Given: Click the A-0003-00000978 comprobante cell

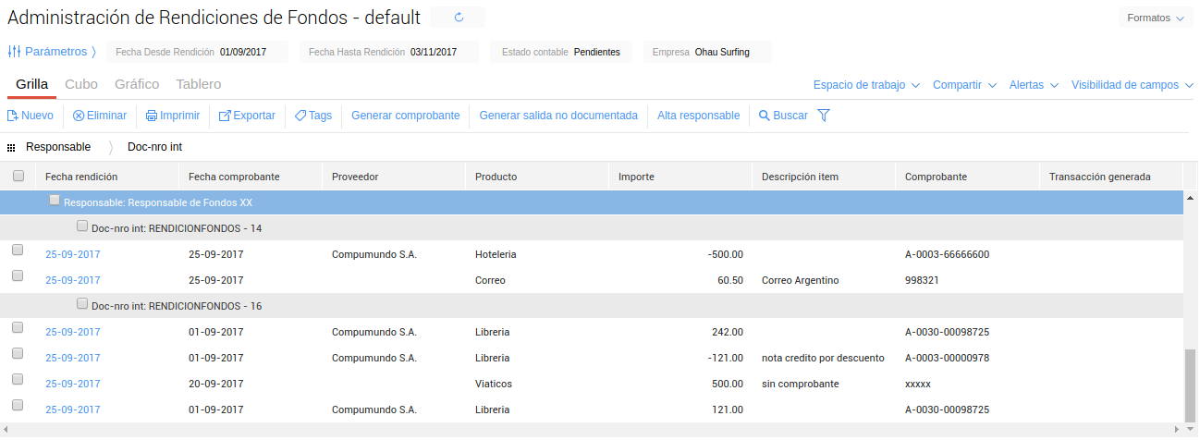Looking at the screenshot, I should (948, 358).
